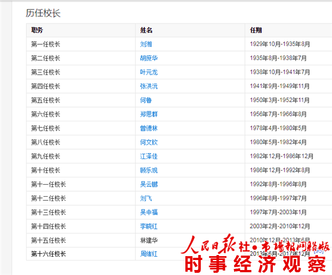Image resolution: width=332 pixels, height=275 pixels.
Task: Visit the 李晓红 link
Action: click(x=149, y=226)
